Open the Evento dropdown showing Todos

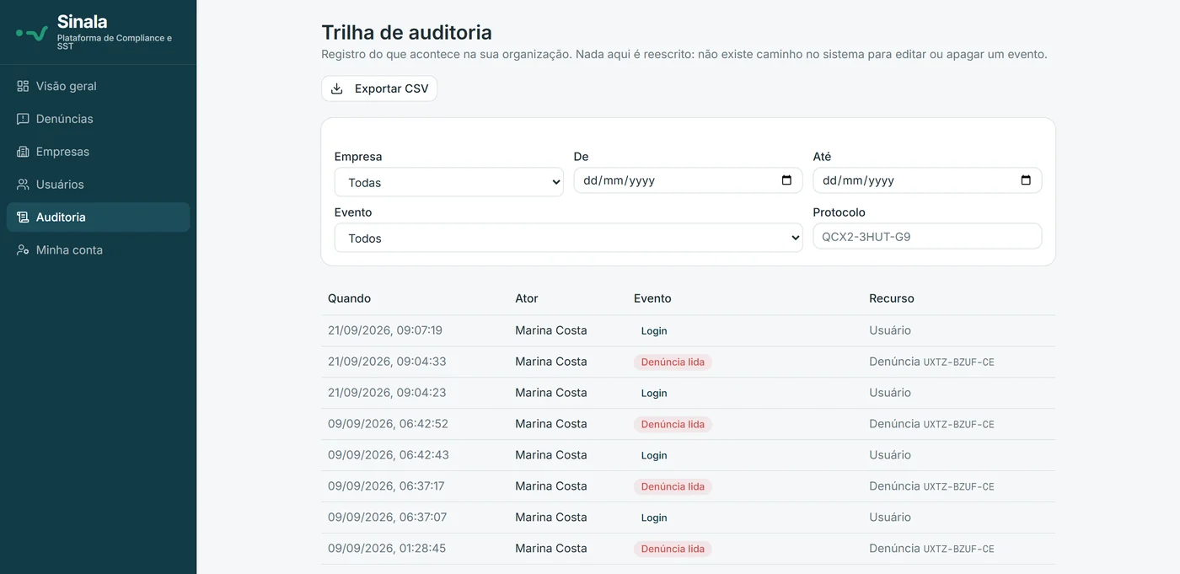[x=569, y=238]
